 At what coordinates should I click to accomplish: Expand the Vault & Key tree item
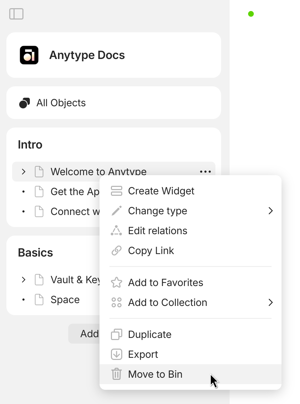pyautogui.click(x=23, y=280)
